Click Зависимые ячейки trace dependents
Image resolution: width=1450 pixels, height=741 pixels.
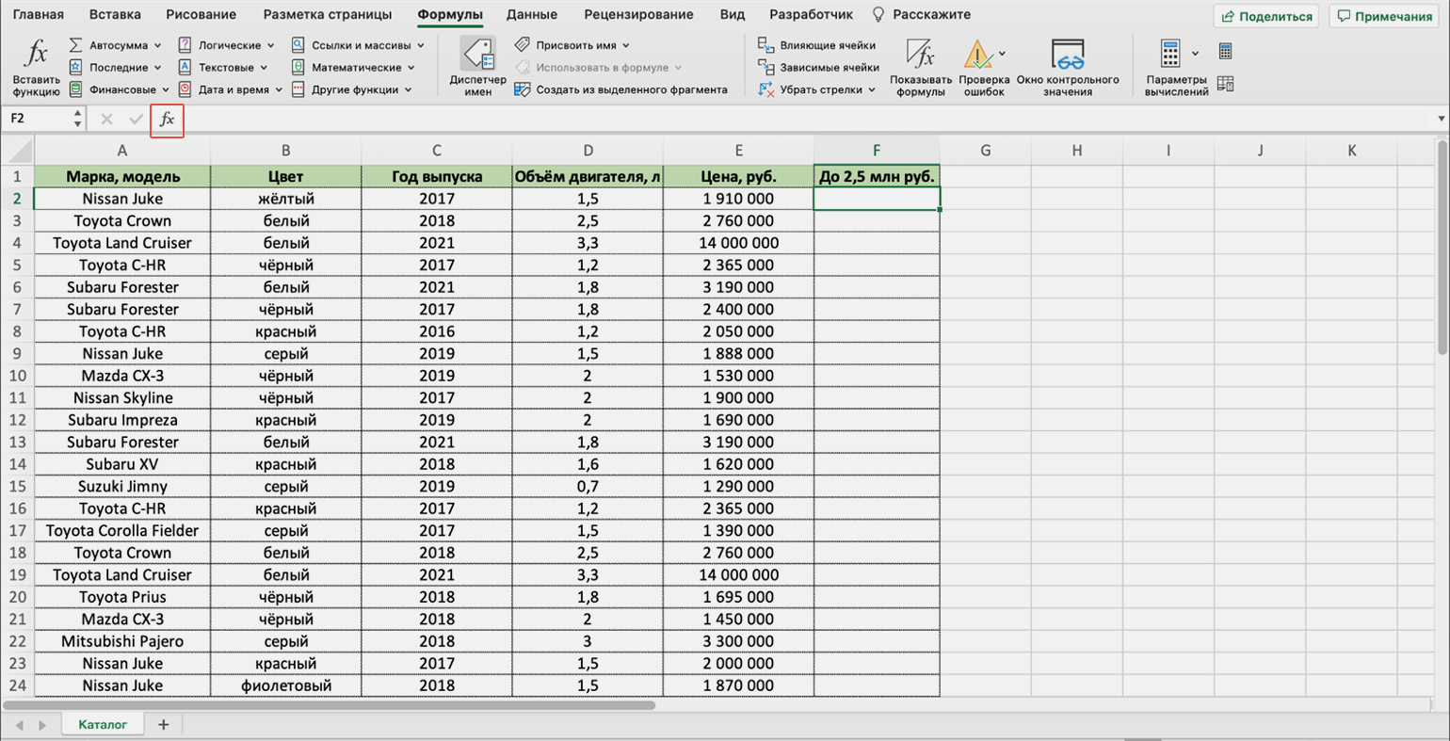(818, 68)
